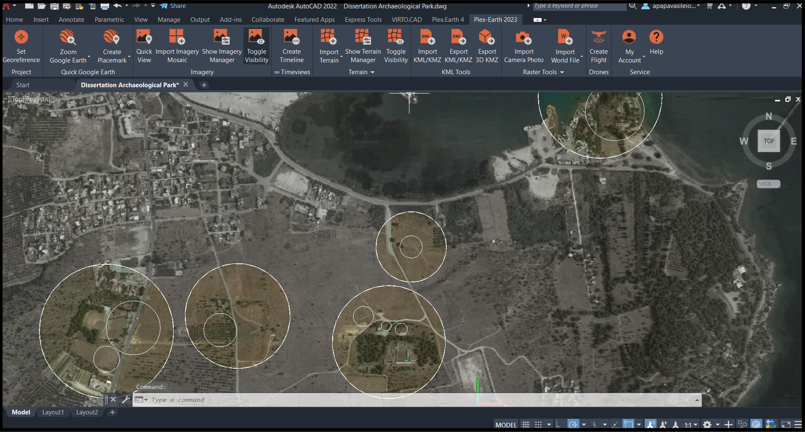Expand the Undo history dropdown arrow
The width and height of the screenshot is (805, 432).
click(x=127, y=6)
